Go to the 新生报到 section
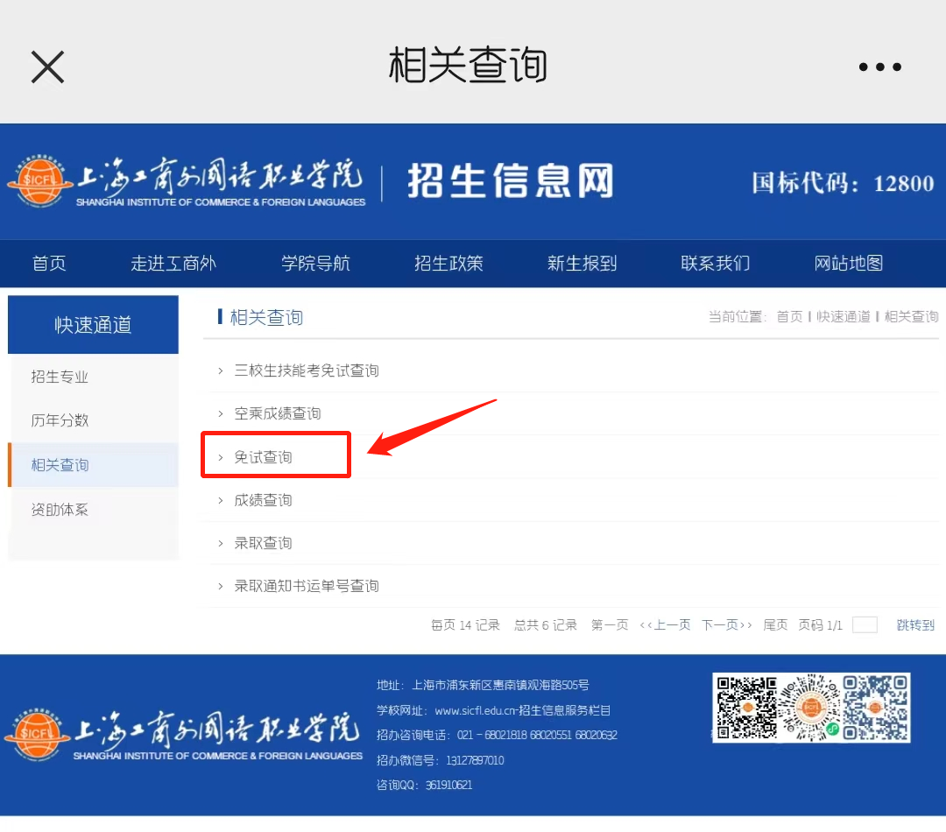Viewport: 946px width, 832px height. point(582,263)
